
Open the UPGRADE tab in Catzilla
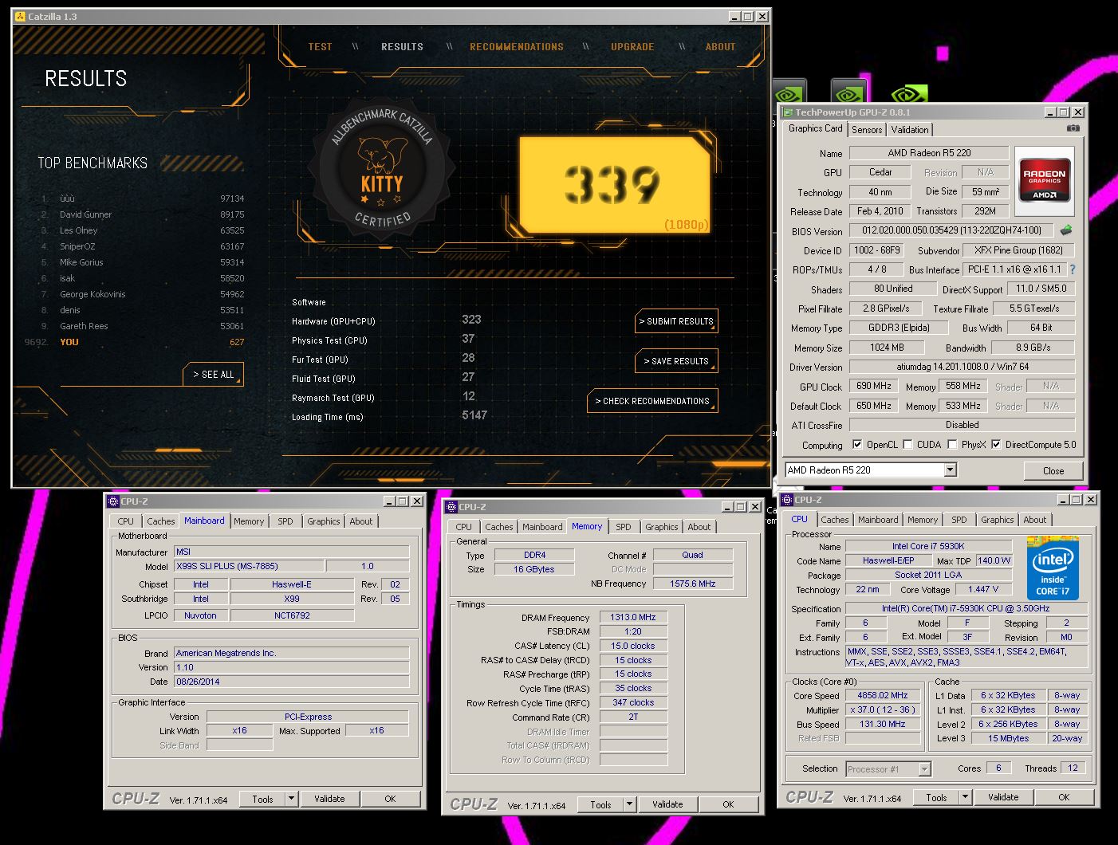click(632, 47)
